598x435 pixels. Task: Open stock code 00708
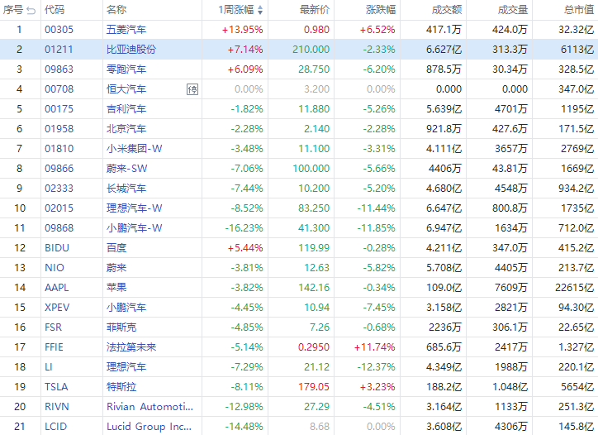click(x=59, y=89)
